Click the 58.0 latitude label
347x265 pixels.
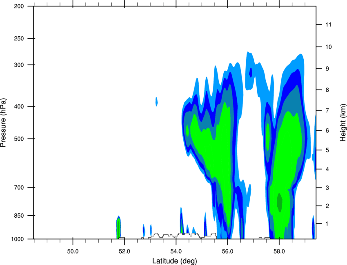pyautogui.click(x=279, y=252)
